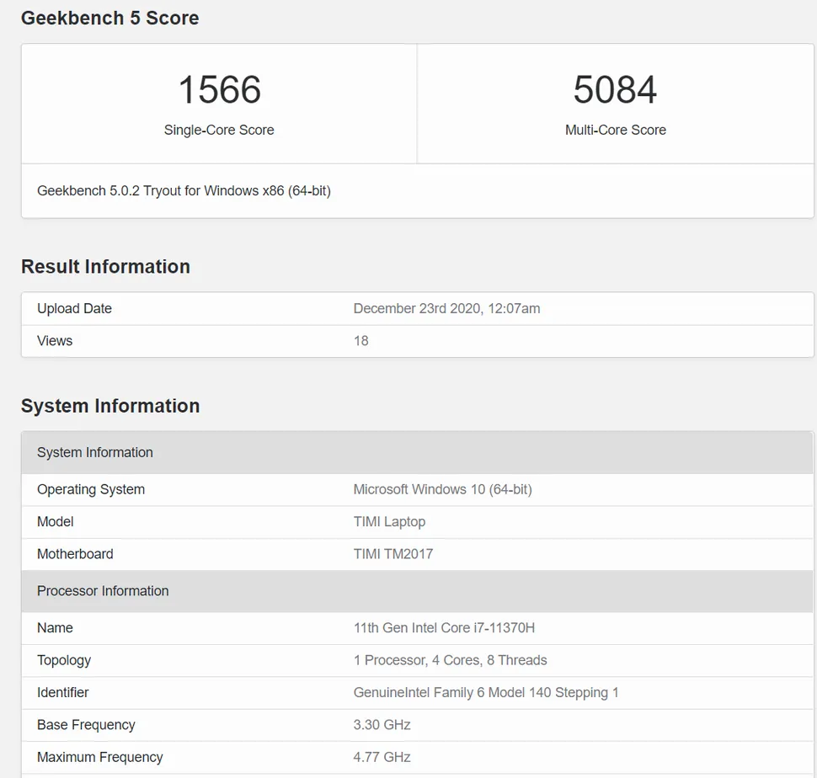
Task: Click the Upload Date label
Action: click(74, 309)
